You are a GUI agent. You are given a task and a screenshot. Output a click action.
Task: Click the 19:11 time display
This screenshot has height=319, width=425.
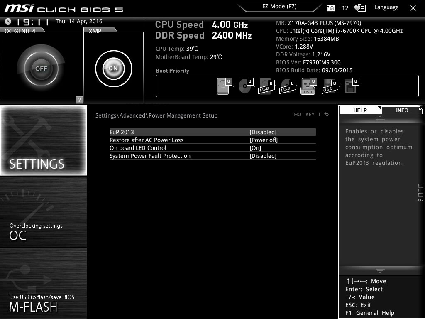(33, 22)
